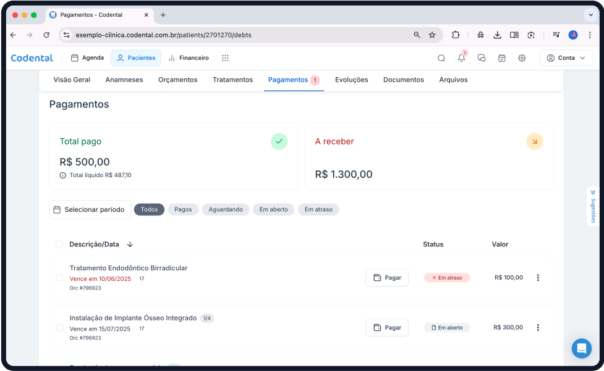This screenshot has height=371, width=604.
Task: Open the settings gear icon
Action: click(x=522, y=58)
